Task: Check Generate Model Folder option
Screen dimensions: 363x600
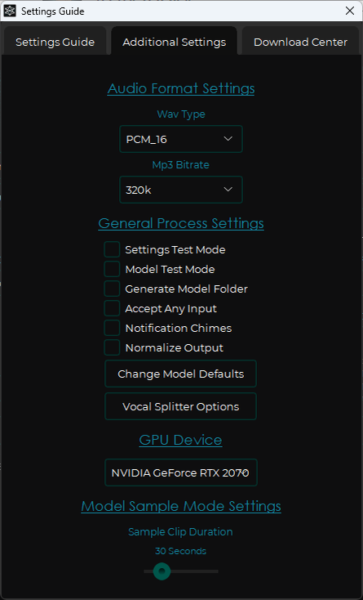Action: (113, 289)
